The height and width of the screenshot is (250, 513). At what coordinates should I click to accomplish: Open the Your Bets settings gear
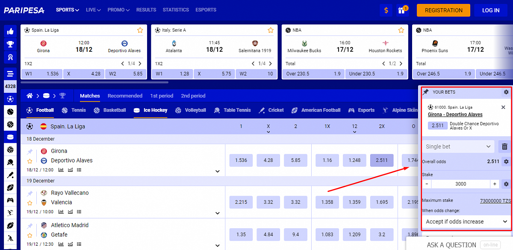click(506, 92)
